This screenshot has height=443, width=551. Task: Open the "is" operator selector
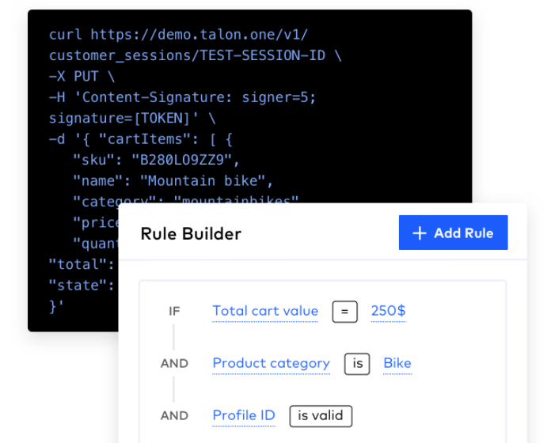point(357,364)
